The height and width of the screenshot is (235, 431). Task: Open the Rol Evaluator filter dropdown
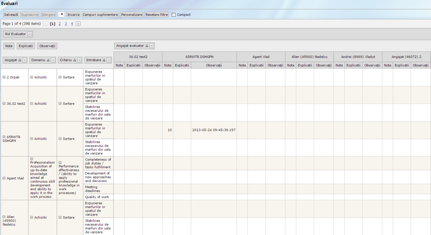(30, 34)
